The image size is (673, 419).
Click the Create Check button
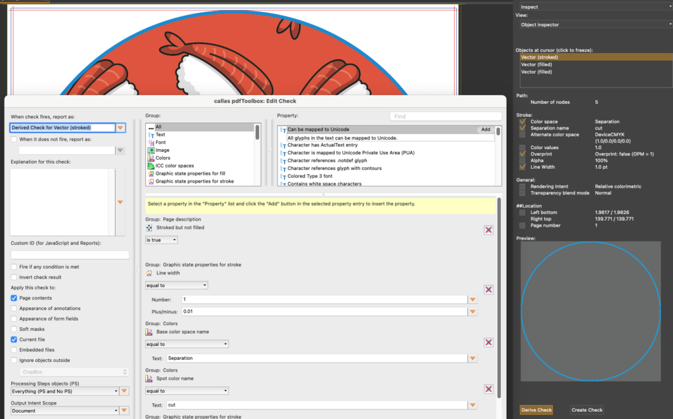pos(586,409)
